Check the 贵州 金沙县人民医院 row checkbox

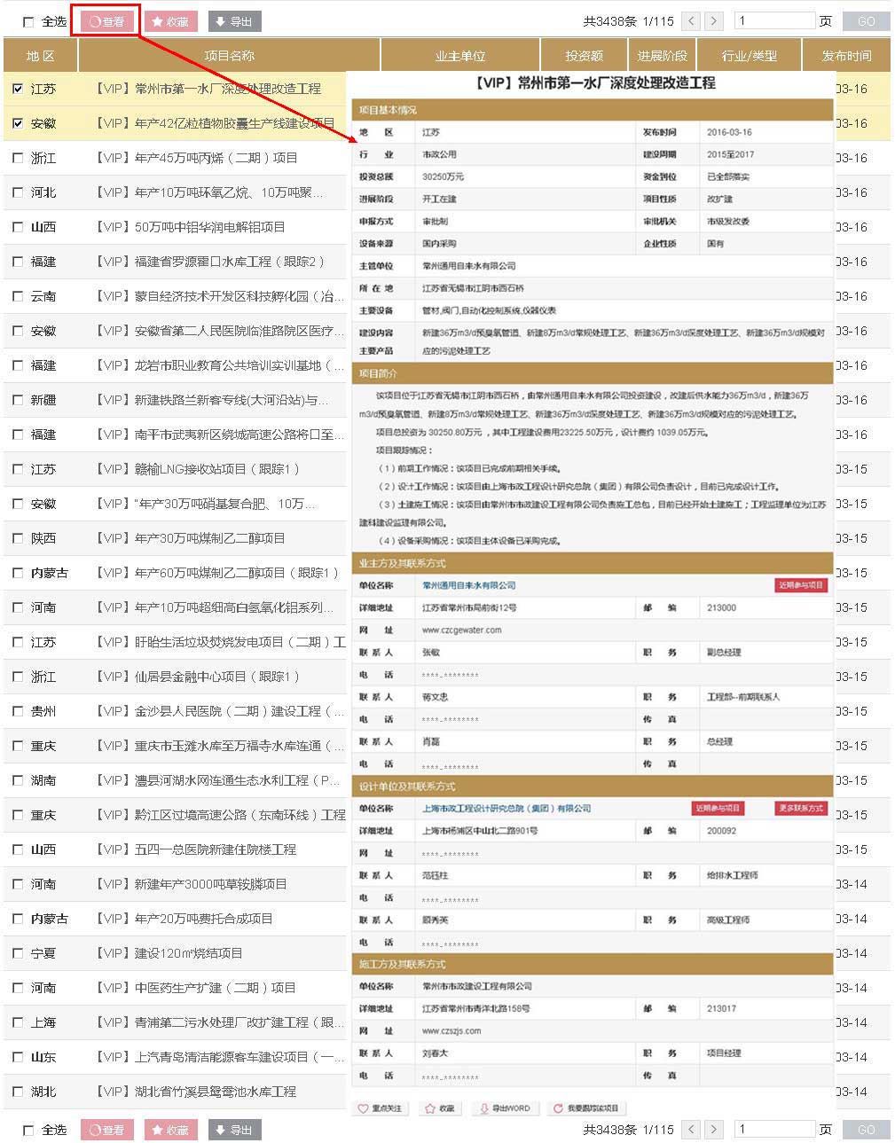point(18,711)
